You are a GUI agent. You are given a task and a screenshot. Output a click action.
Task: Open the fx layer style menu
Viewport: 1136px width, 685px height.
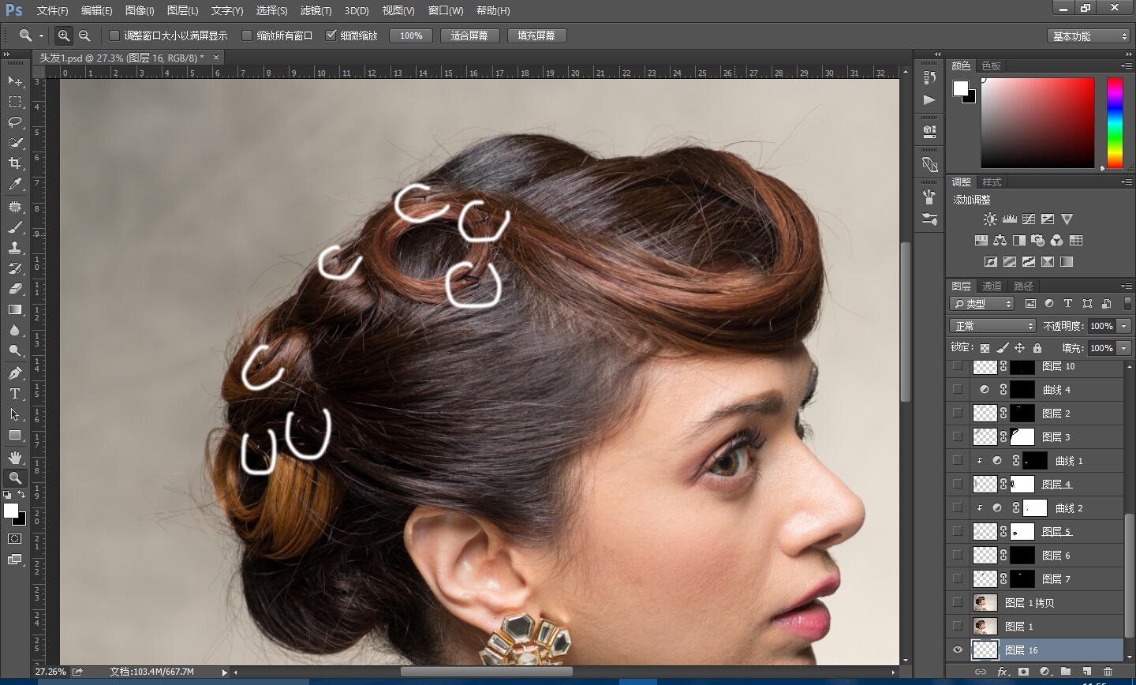pos(1003,672)
